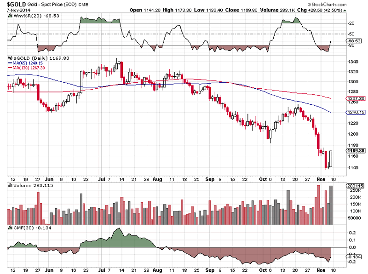368x274 pixels.
Task: Click the 'Wm%R(20) -68.53' panel label
Action: click(36, 16)
